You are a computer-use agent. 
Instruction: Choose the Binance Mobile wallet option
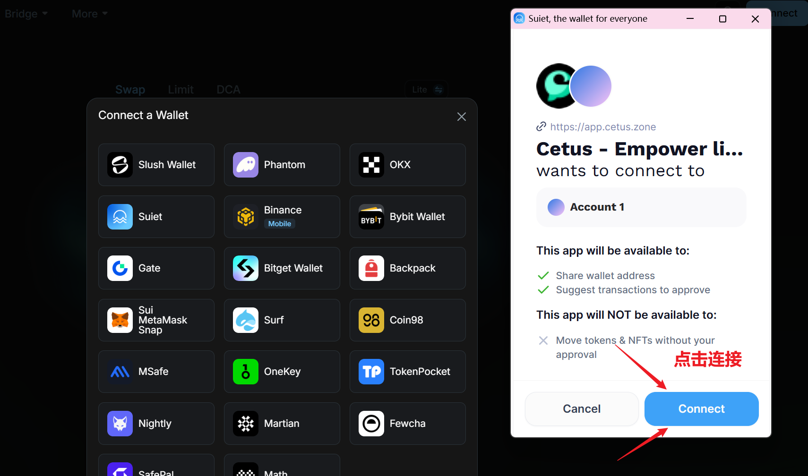[x=282, y=217]
